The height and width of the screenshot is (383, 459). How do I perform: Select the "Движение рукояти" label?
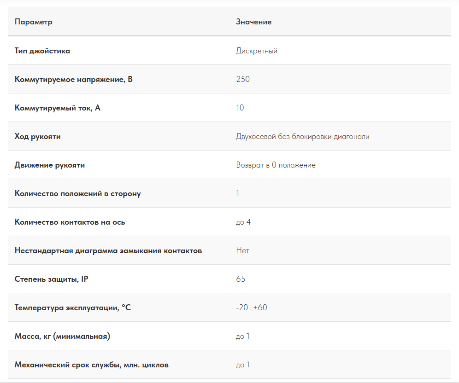click(50, 165)
